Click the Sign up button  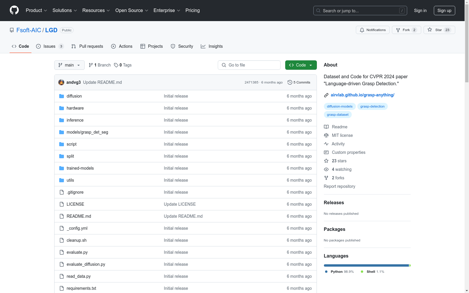[444, 11]
